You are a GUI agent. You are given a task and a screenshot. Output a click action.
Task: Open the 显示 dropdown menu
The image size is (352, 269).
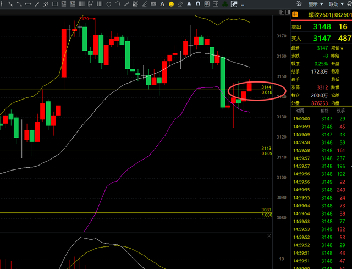click(x=316, y=4)
